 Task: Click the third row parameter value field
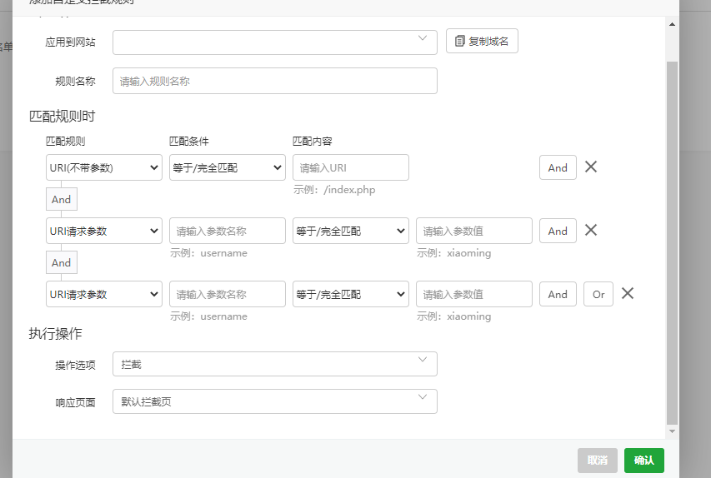[473, 294]
